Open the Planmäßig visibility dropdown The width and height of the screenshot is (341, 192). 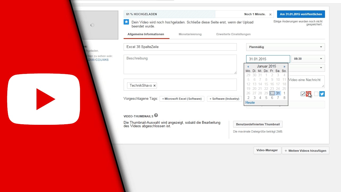[285, 47]
